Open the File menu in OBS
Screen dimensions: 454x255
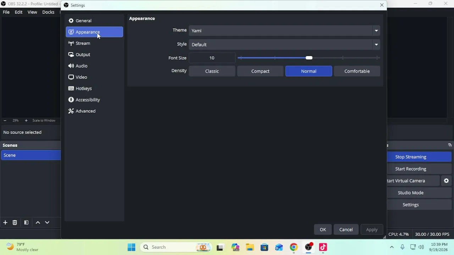coord(6,12)
